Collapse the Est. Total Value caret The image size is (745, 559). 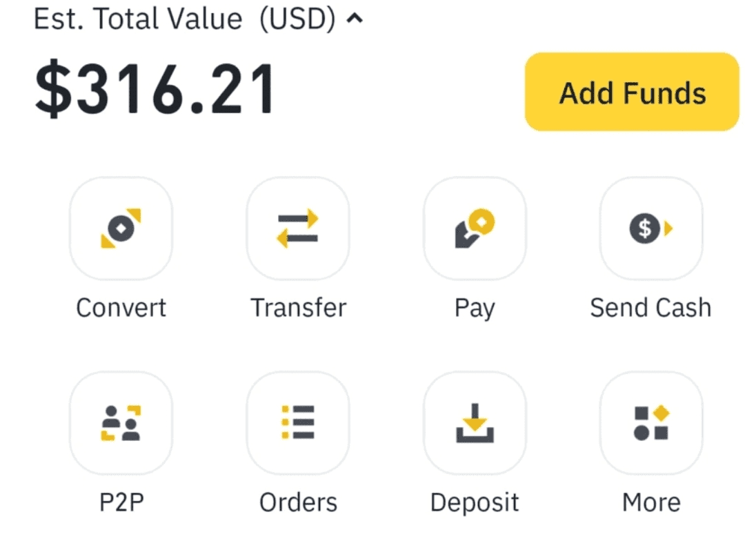point(354,19)
